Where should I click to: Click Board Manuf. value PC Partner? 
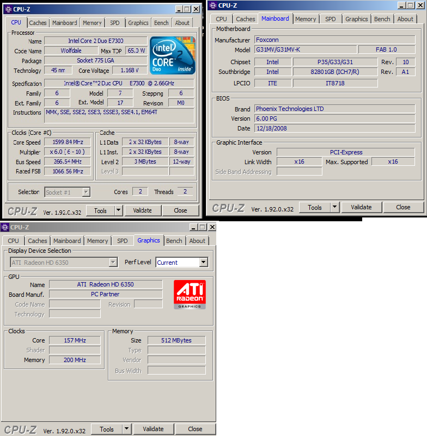(106, 294)
